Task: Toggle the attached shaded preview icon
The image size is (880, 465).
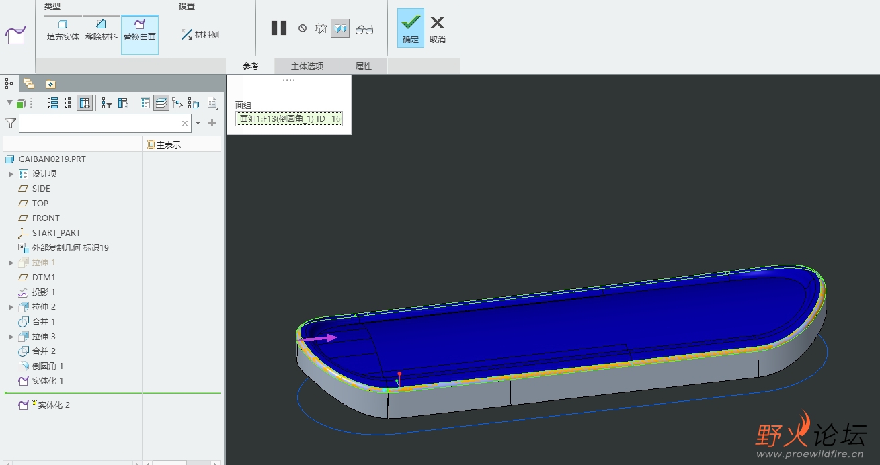Action: coord(340,28)
